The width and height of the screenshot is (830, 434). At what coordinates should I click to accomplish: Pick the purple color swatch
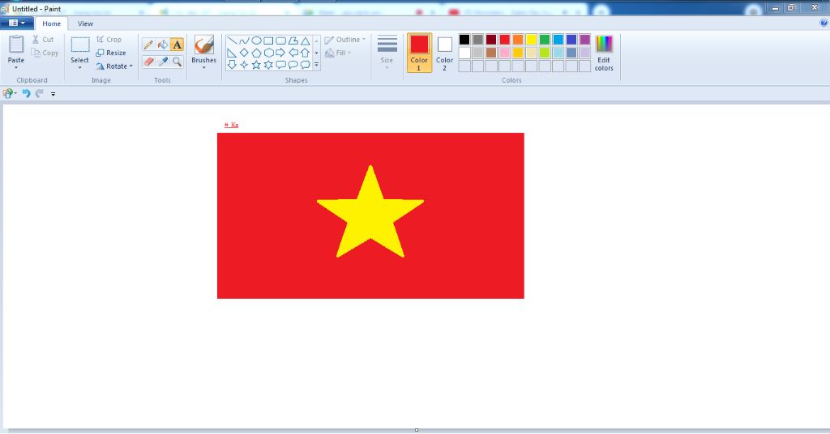click(x=585, y=40)
